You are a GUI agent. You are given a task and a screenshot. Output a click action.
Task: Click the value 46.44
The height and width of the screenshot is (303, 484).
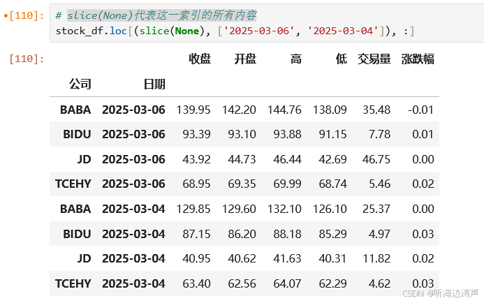click(287, 159)
